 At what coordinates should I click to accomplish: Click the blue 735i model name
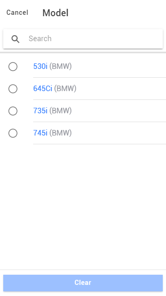(x=40, y=111)
